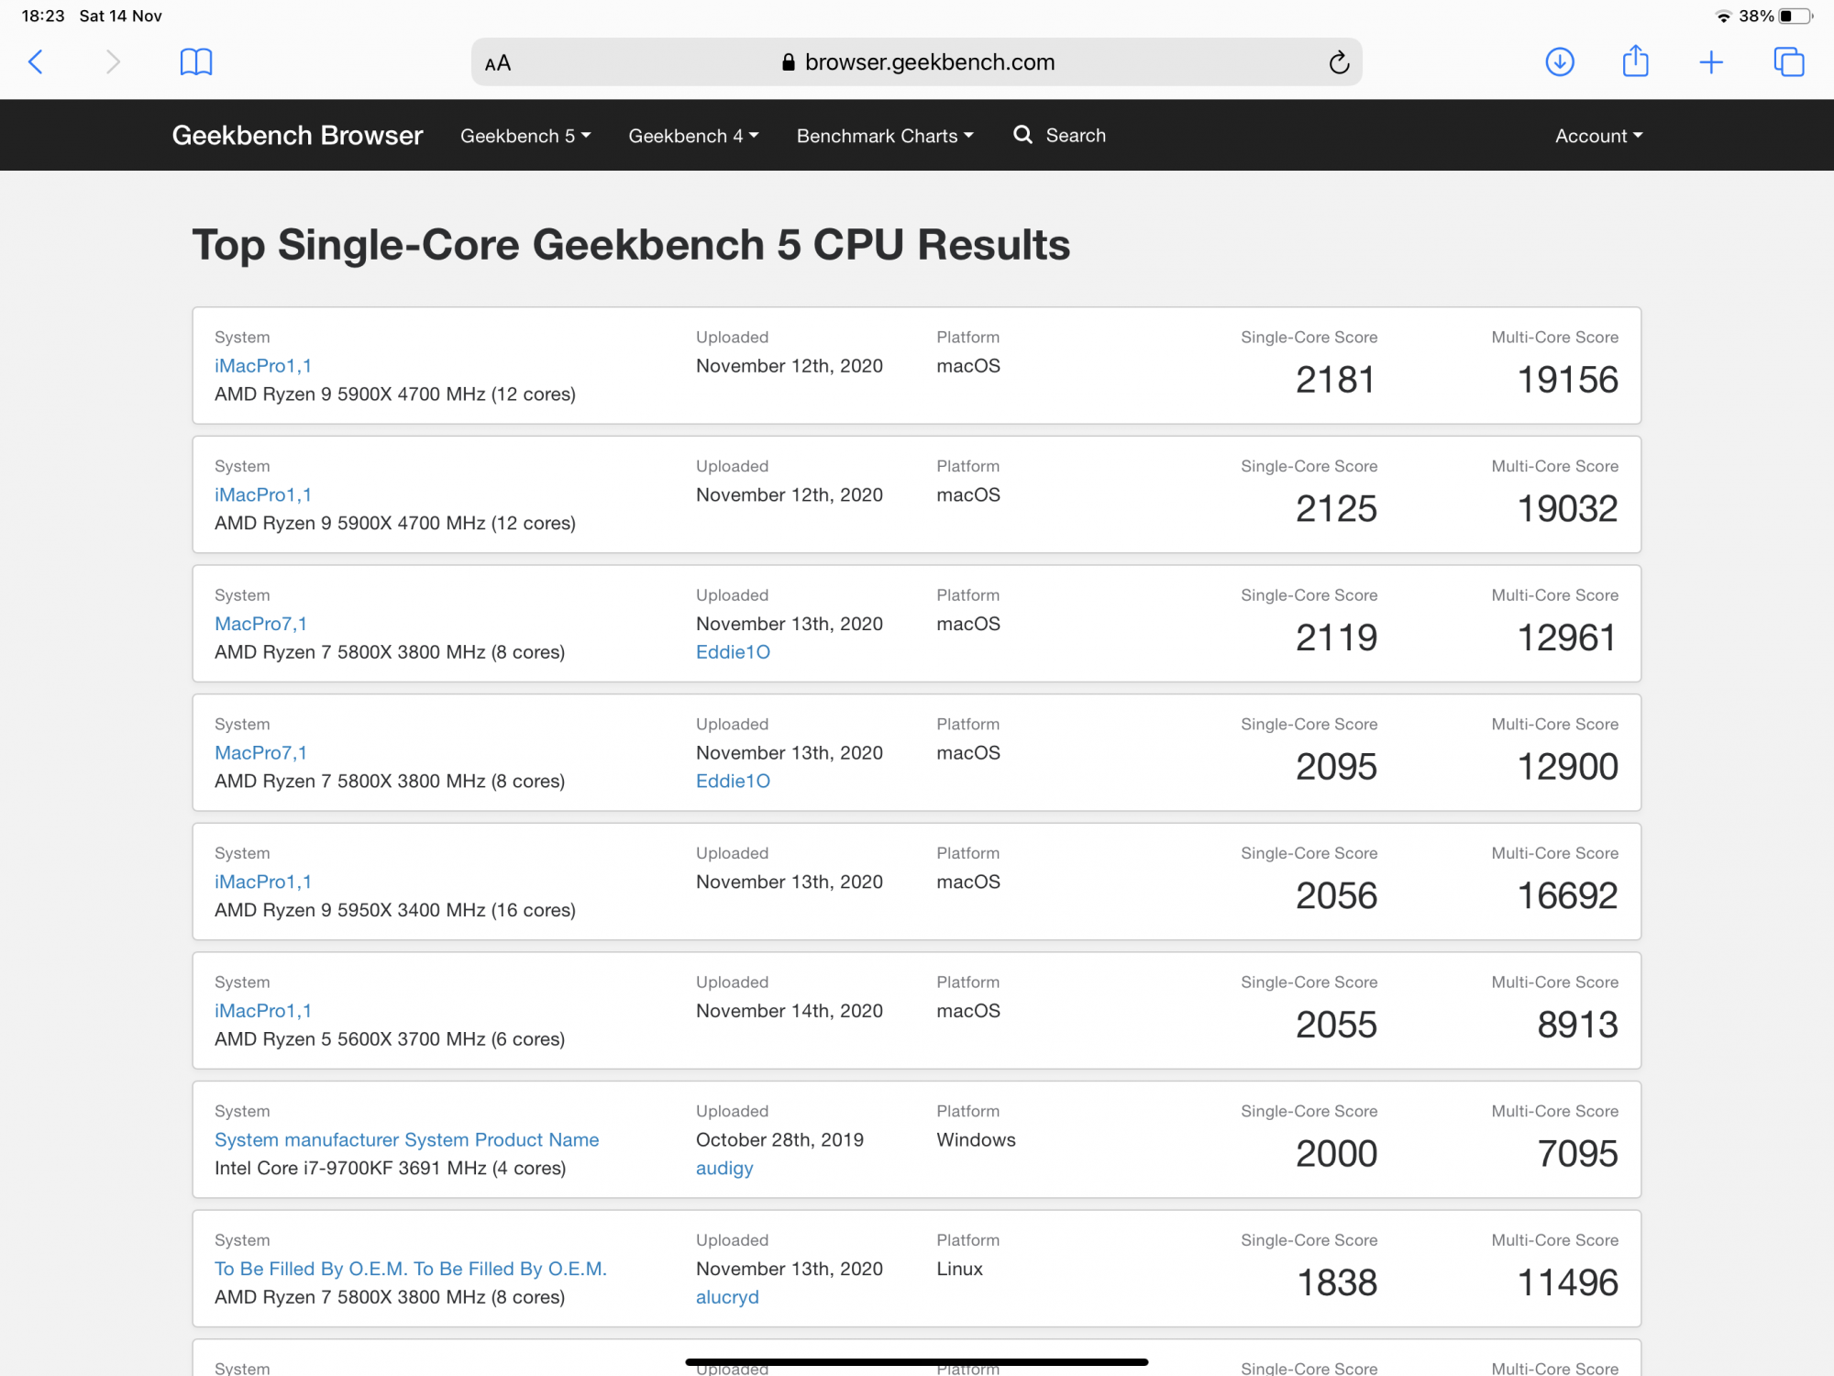Tap the single-core score 2056
The image size is (1834, 1376).
click(1336, 896)
